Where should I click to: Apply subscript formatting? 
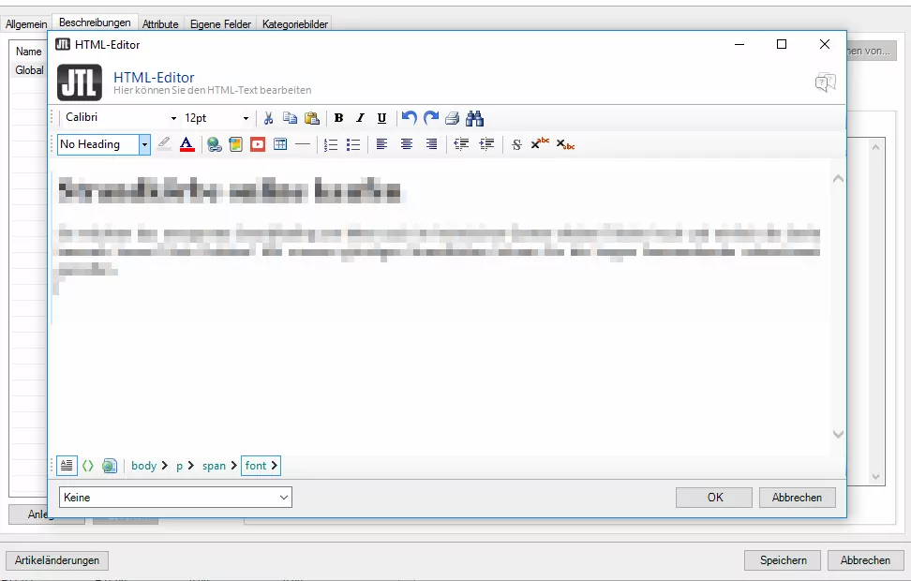click(x=565, y=144)
